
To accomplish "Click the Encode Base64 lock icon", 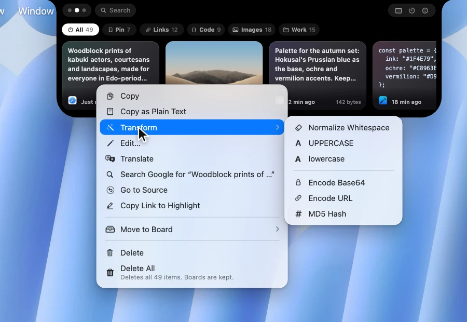I will [298, 182].
